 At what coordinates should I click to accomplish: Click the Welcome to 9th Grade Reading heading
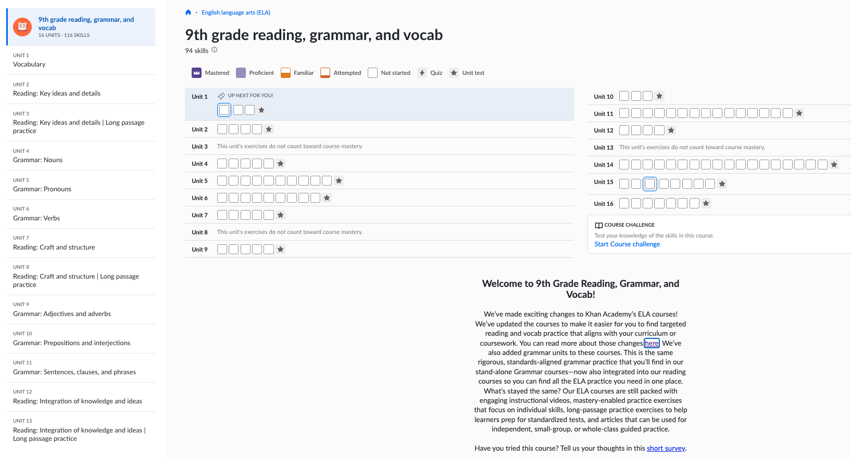[581, 289]
